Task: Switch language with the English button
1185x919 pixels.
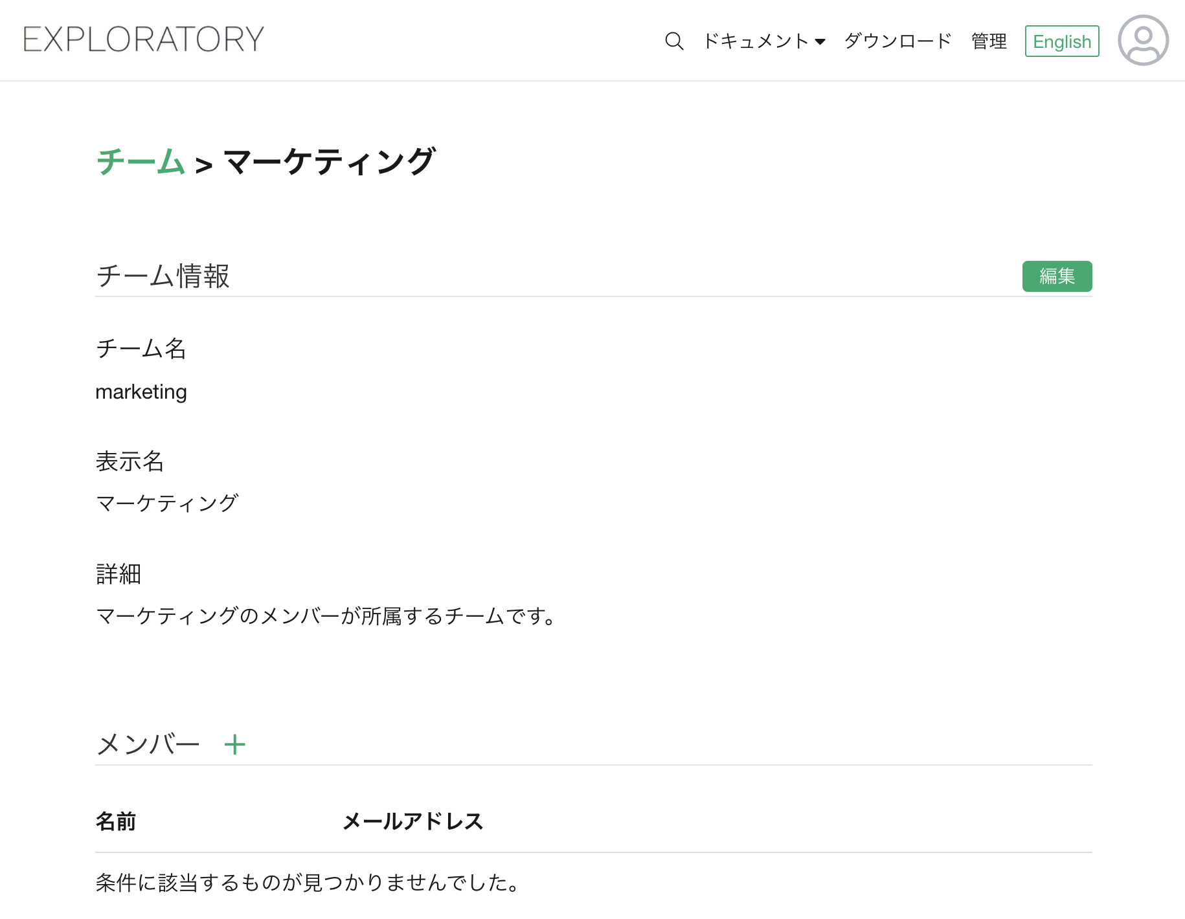Action: [1062, 41]
